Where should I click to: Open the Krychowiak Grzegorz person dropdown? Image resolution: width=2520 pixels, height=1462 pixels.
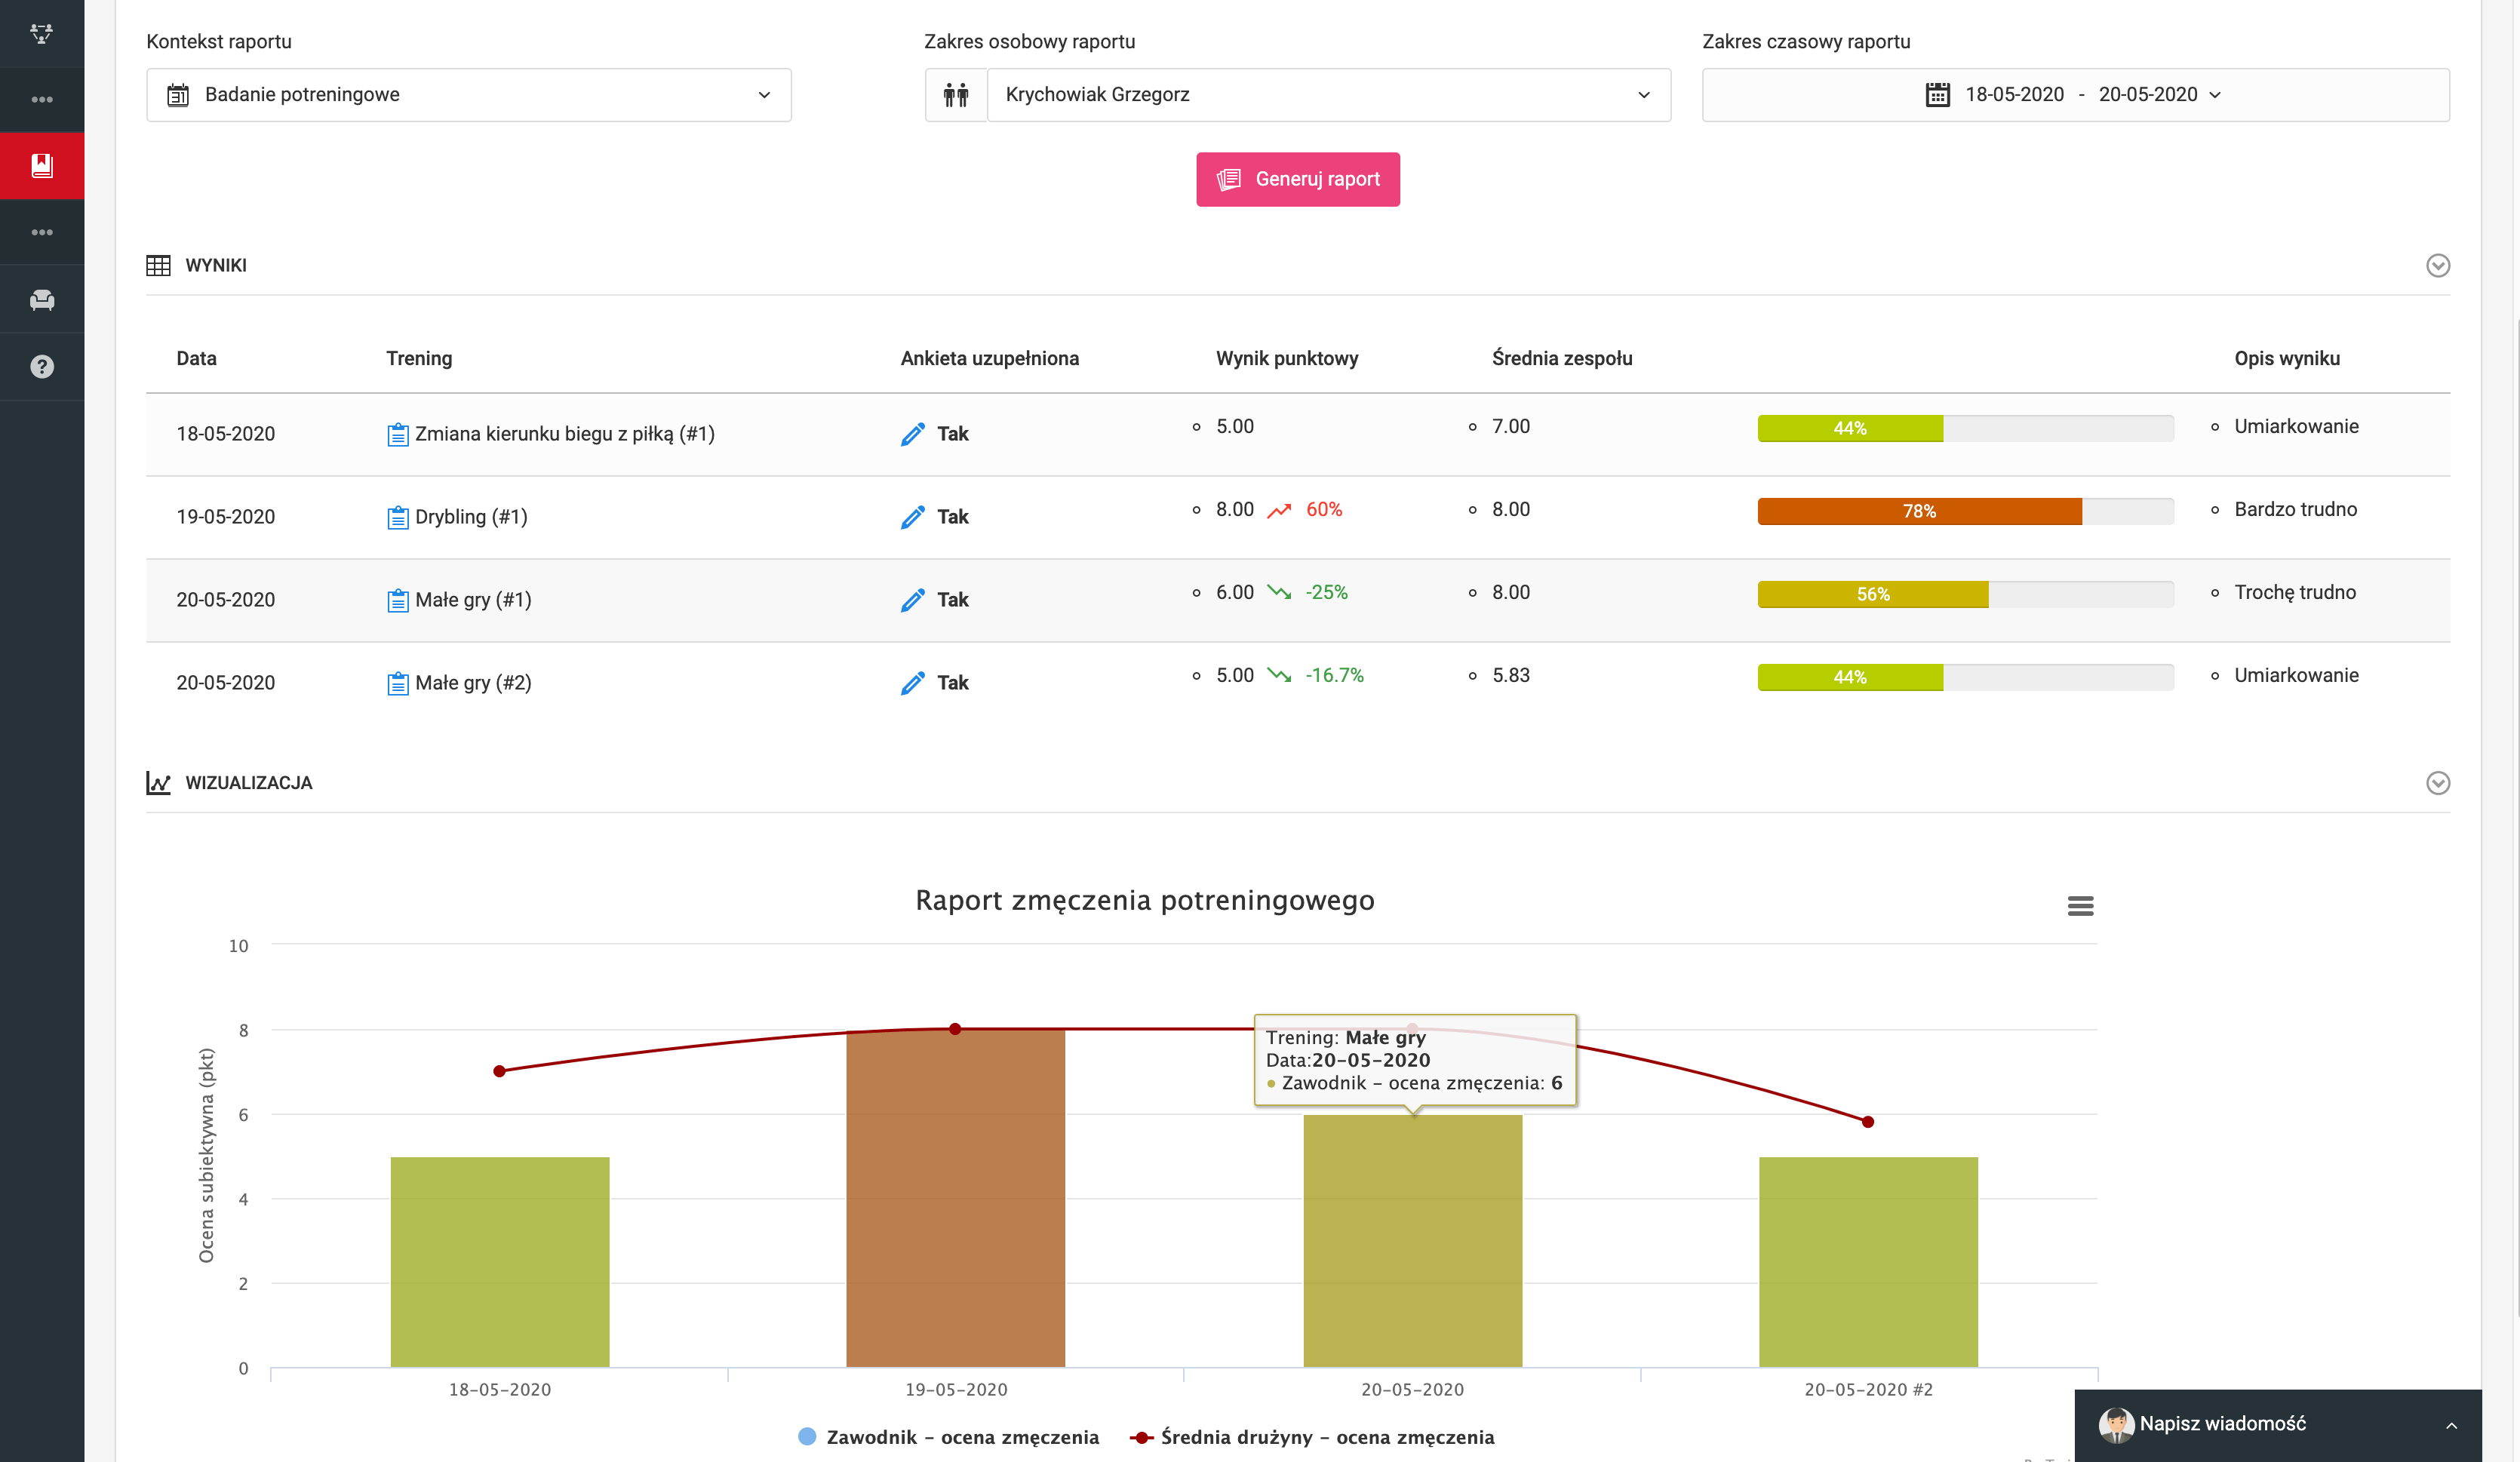click(1328, 95)
